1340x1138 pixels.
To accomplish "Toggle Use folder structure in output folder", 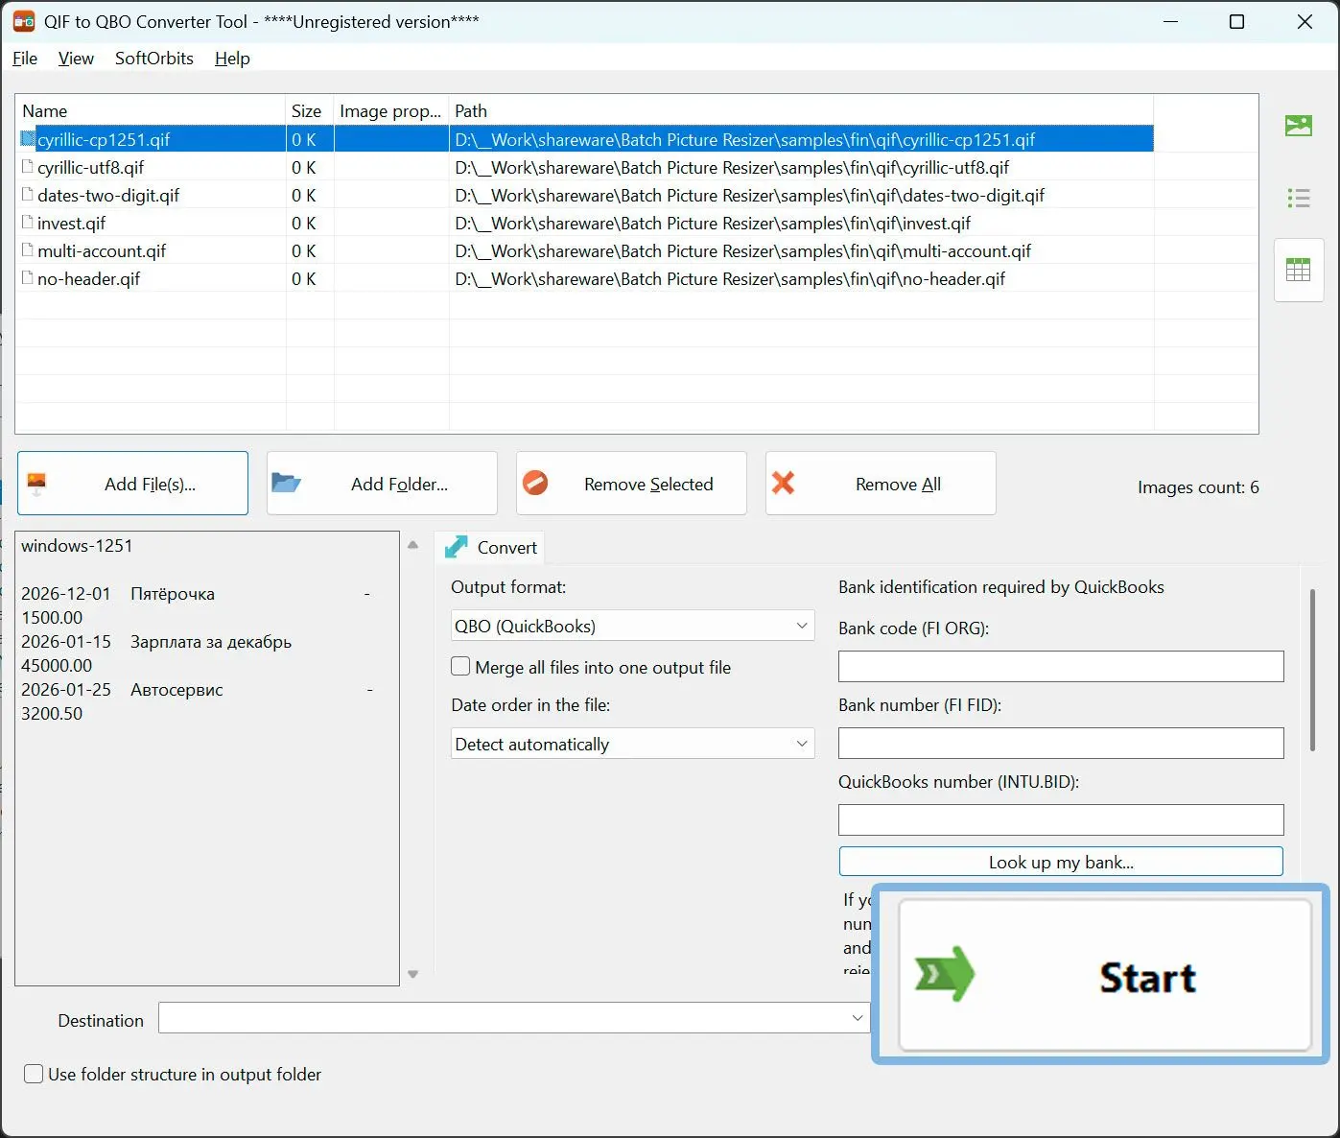I will 34,1074.
